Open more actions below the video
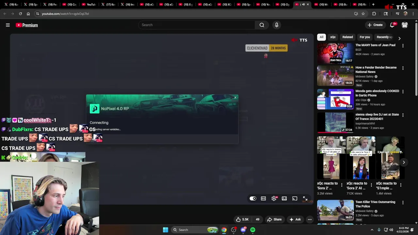The height and width of the screenshot is (235, 418). (310, 219)
